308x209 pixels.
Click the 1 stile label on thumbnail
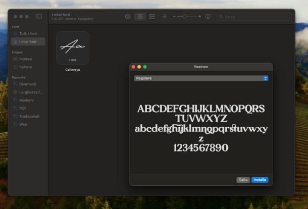click(73, 60)
